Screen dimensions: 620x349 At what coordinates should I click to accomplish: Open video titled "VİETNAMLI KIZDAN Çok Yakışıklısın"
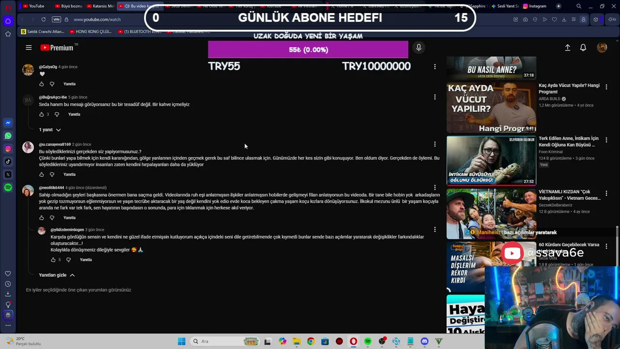569,195
